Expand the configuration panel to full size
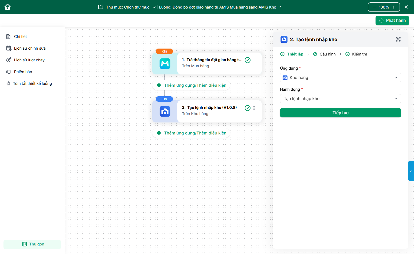414x254 pixels. click(398, 39)
